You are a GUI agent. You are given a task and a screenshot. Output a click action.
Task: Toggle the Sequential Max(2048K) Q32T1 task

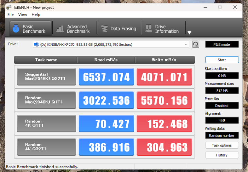tap(47, 77)
